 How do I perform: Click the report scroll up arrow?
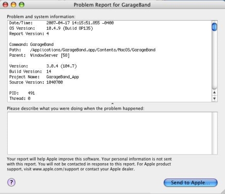(x=214, y=93)
